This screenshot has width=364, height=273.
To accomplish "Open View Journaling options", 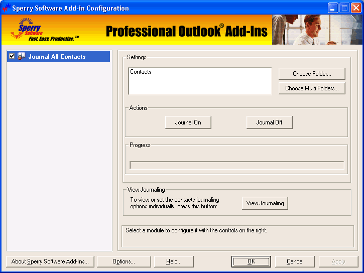I will click(265, 203).
